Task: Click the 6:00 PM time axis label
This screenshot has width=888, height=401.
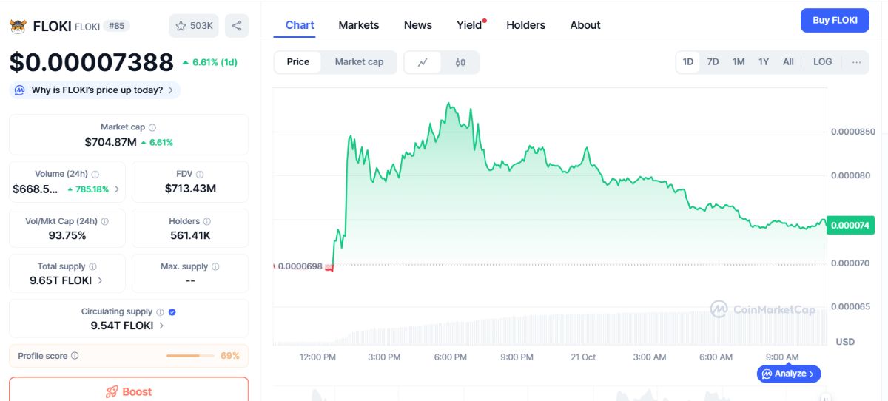Action: coord(450,357)
